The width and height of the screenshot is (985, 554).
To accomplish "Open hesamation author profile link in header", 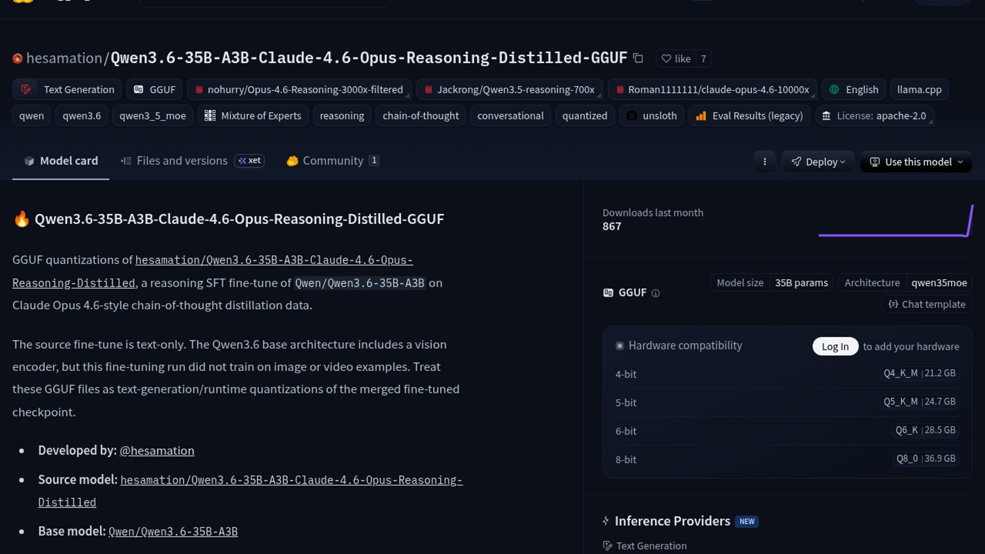I will [64, 58].
